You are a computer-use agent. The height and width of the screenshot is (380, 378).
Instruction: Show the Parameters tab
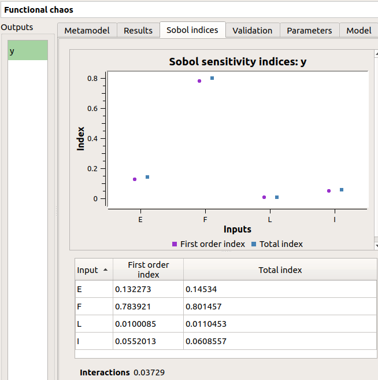click(309, 31)
